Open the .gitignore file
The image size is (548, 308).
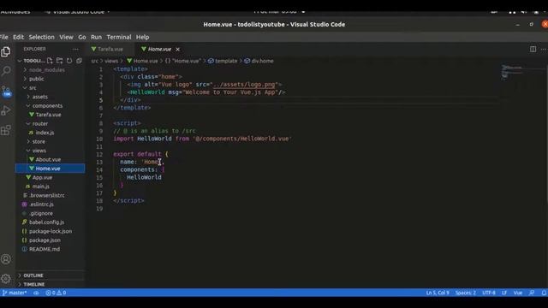41,213
